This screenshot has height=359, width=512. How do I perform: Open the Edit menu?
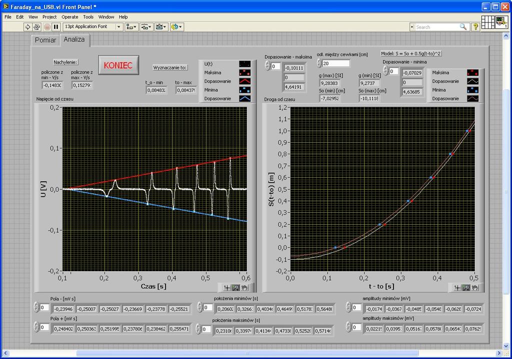[20, 17]
